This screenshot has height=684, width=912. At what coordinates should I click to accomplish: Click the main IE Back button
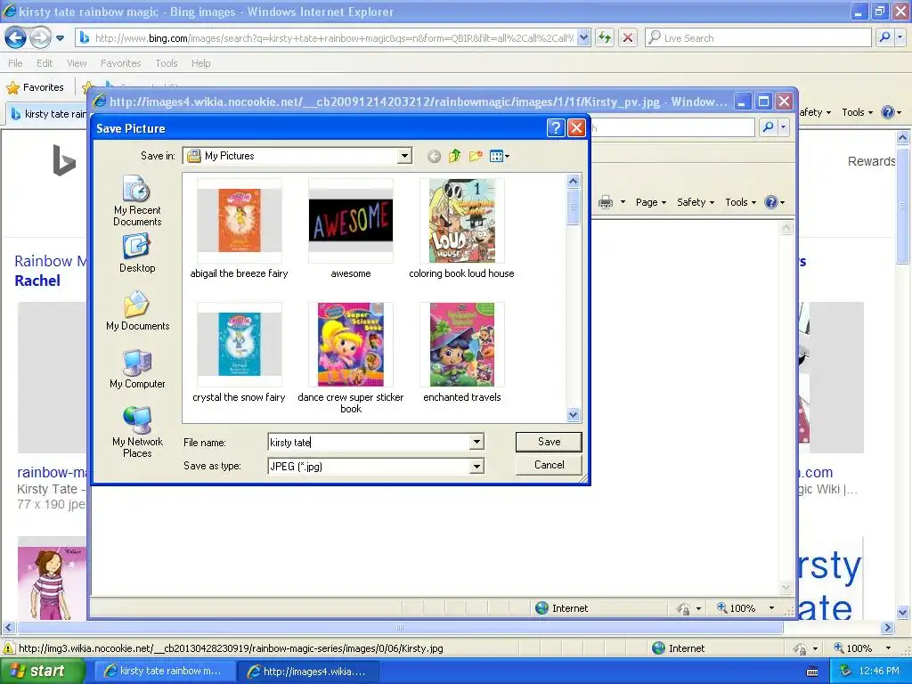click(15, 38)
